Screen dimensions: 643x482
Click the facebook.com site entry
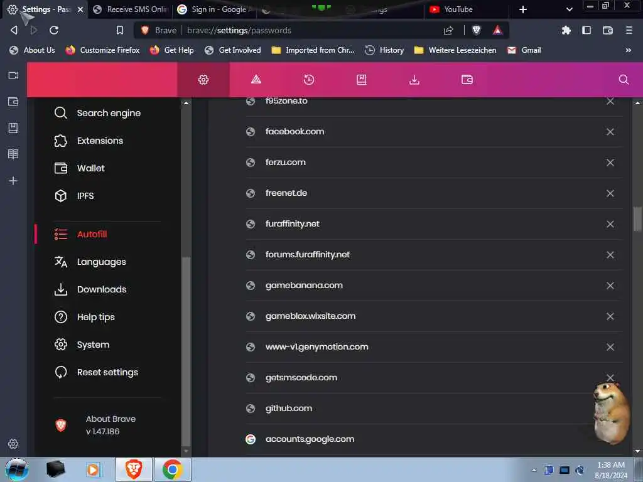pyautogui.click(x=295, y=132)
